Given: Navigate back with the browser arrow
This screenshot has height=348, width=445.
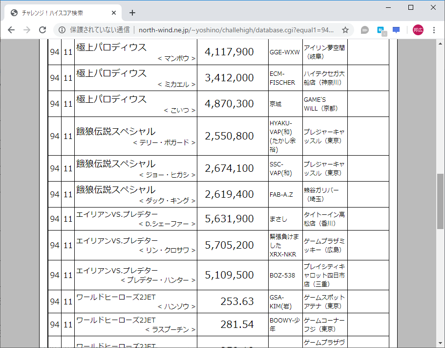Looking at the screenshot, I should pos(11,29).
